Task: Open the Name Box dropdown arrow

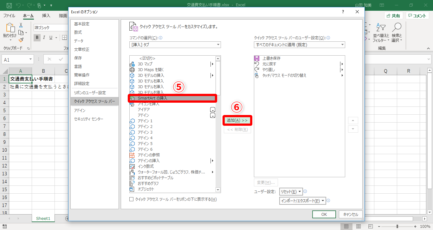Action: (31, 59)
